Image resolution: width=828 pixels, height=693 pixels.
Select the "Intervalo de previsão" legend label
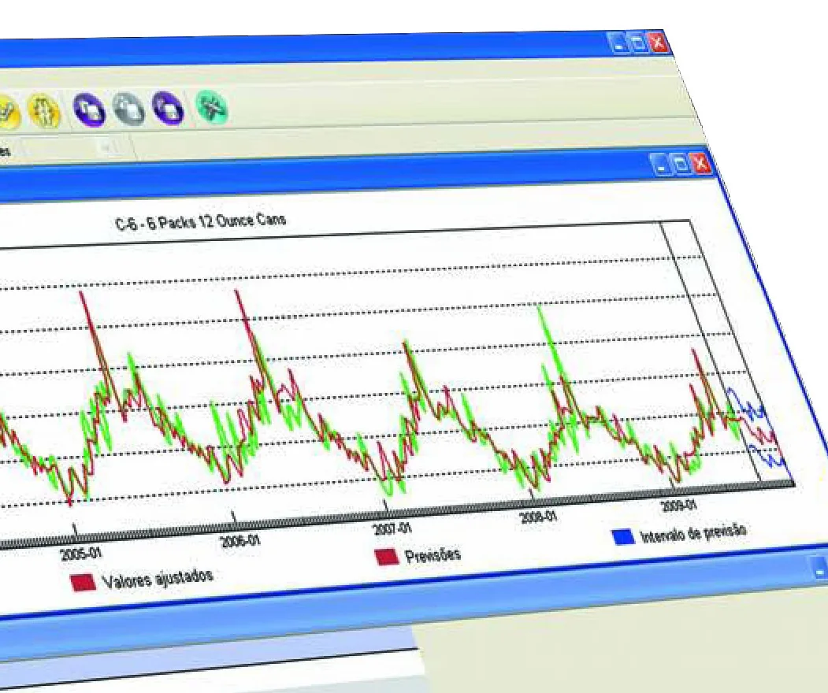pos(693,532)
